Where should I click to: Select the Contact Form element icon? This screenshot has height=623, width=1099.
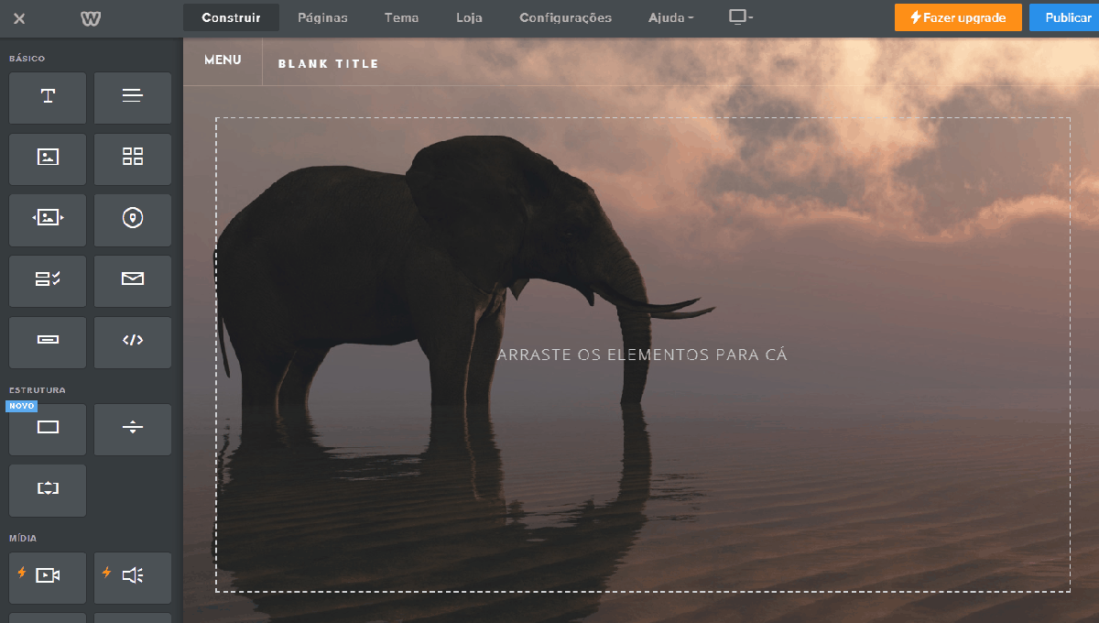(x=48, y=280)
